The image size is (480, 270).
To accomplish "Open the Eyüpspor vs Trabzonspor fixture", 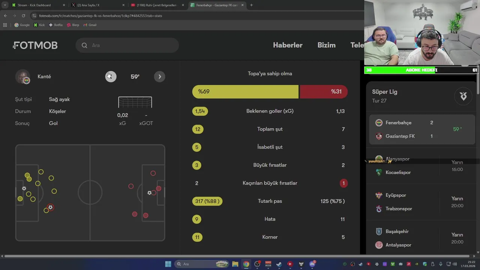I will point(422,202).
